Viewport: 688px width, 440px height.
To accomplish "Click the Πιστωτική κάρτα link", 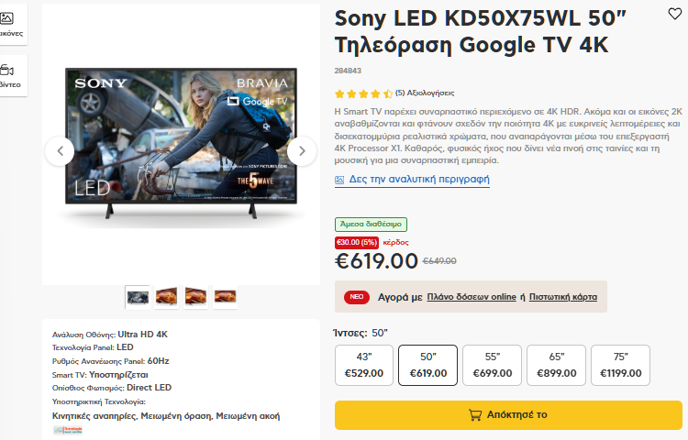I will point(563,297).
